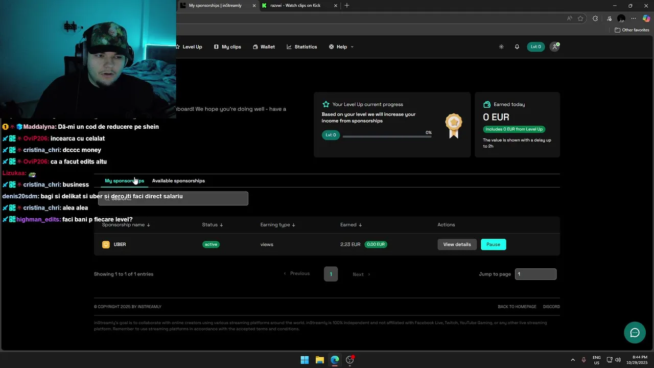This screenshot has height=368, width=654.
Task: Open the DISCORD footer link
Action: tap(551, 307)
